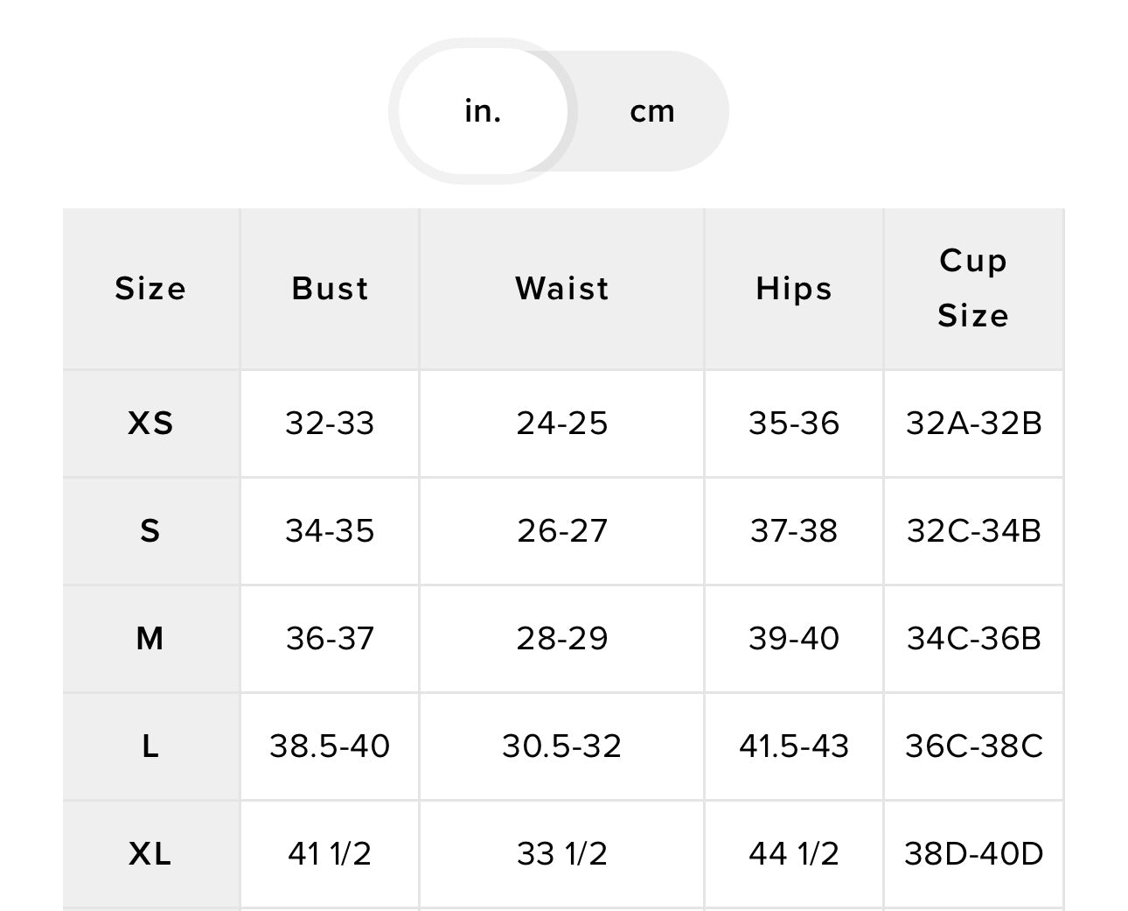Screen dimensions: 1128x911
Task: Click the L bust value 38.5-40
Action: (330, 746)
